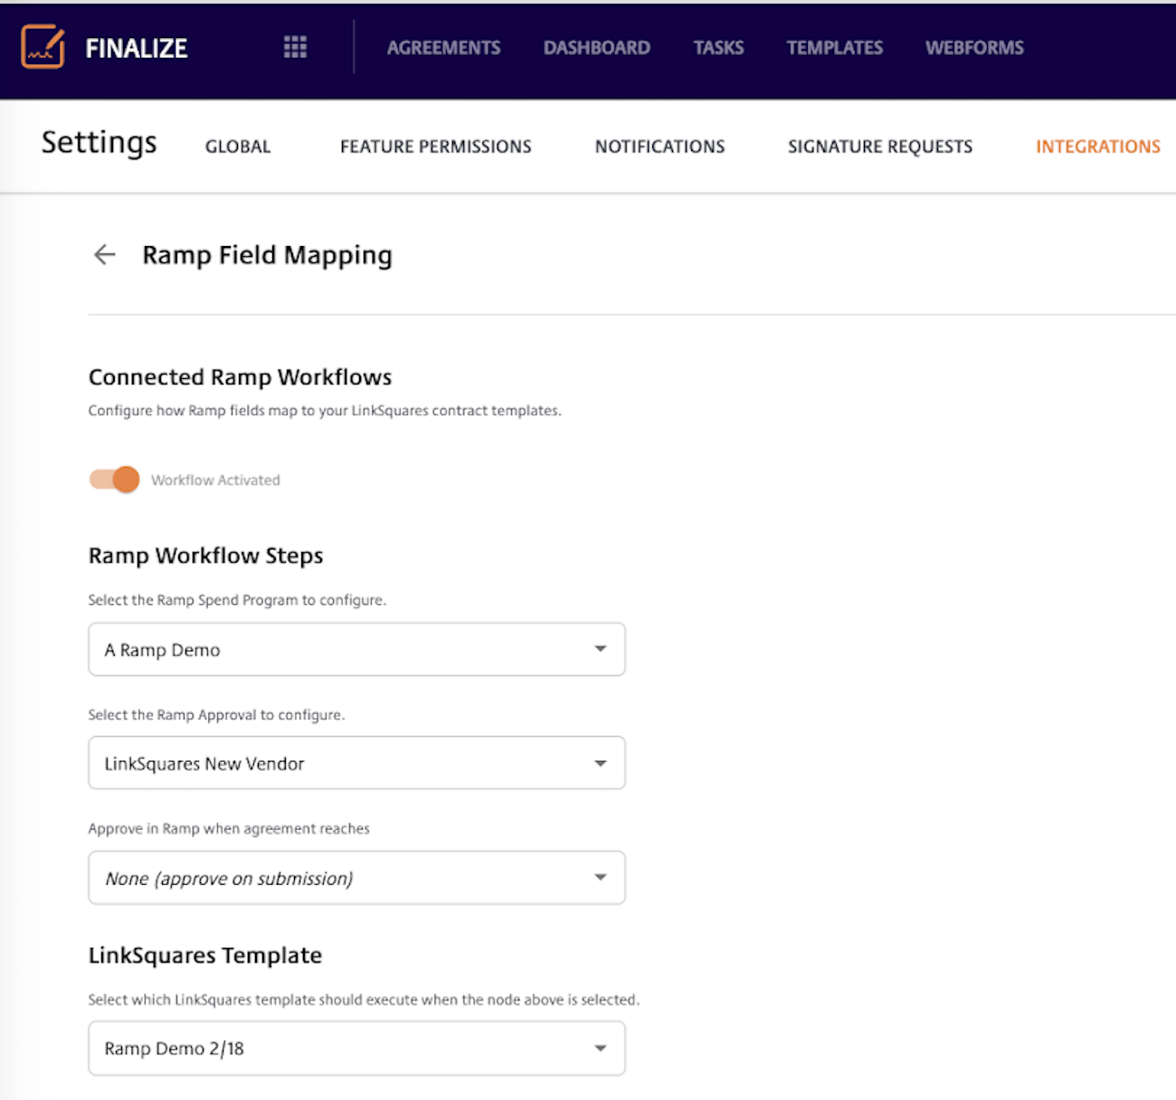
Task: Open the Dashboard nav item
Action: coord(596,48)
